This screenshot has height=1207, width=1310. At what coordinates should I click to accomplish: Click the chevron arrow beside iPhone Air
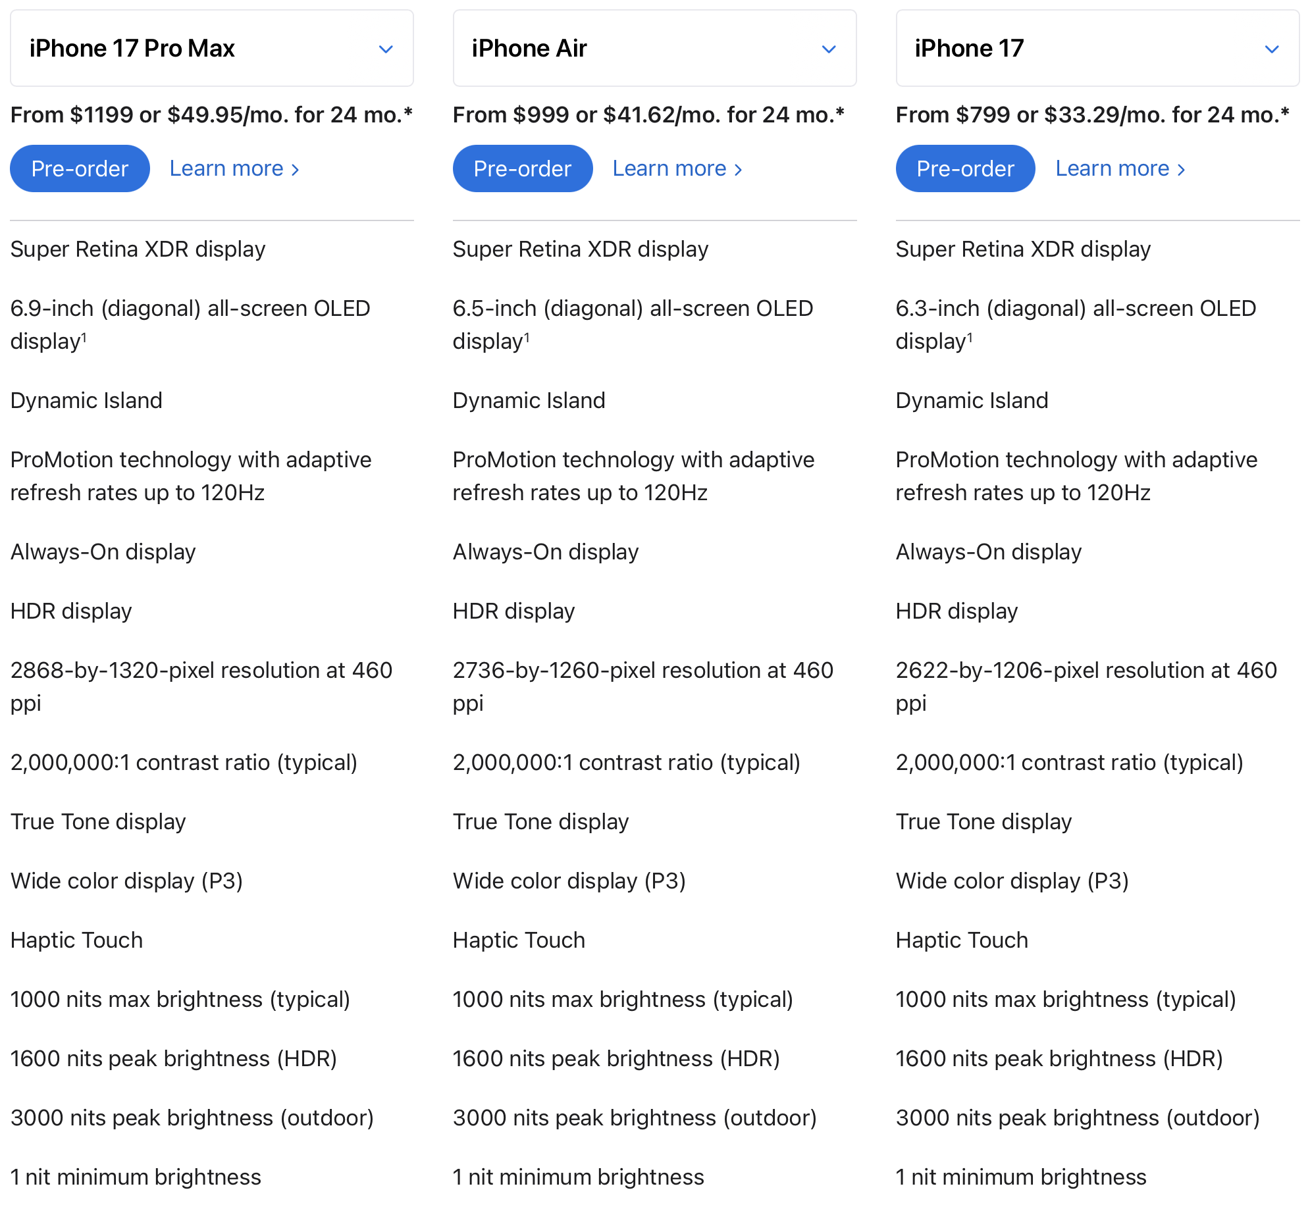829,49
